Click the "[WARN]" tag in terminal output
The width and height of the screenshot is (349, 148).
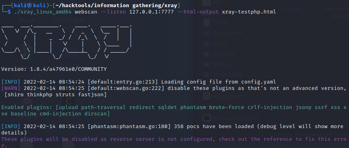coord(11,88)
